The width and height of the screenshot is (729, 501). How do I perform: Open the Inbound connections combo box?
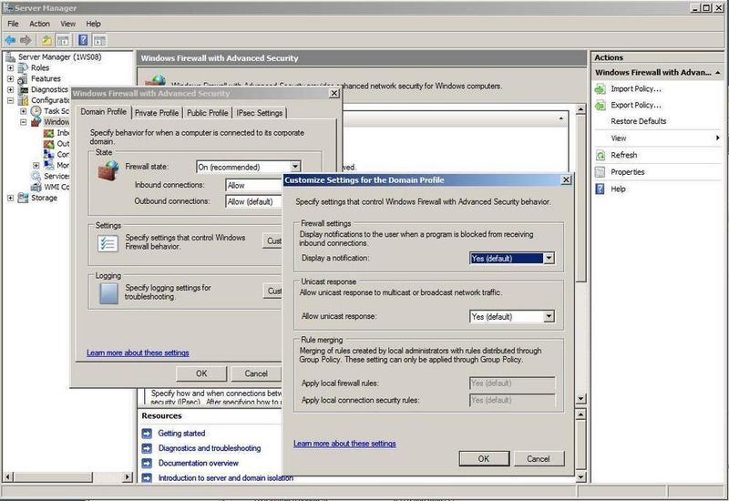point(254,186)
